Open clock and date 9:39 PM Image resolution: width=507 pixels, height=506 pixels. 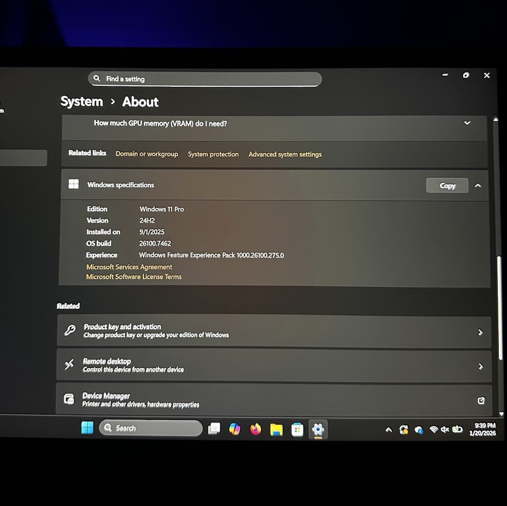click(x=483, y=429)
